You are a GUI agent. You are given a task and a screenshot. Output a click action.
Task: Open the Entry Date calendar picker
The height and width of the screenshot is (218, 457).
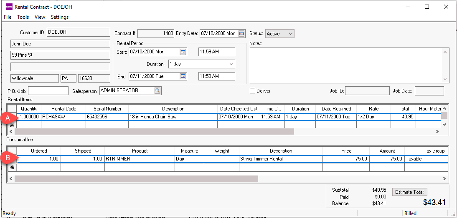241,33
